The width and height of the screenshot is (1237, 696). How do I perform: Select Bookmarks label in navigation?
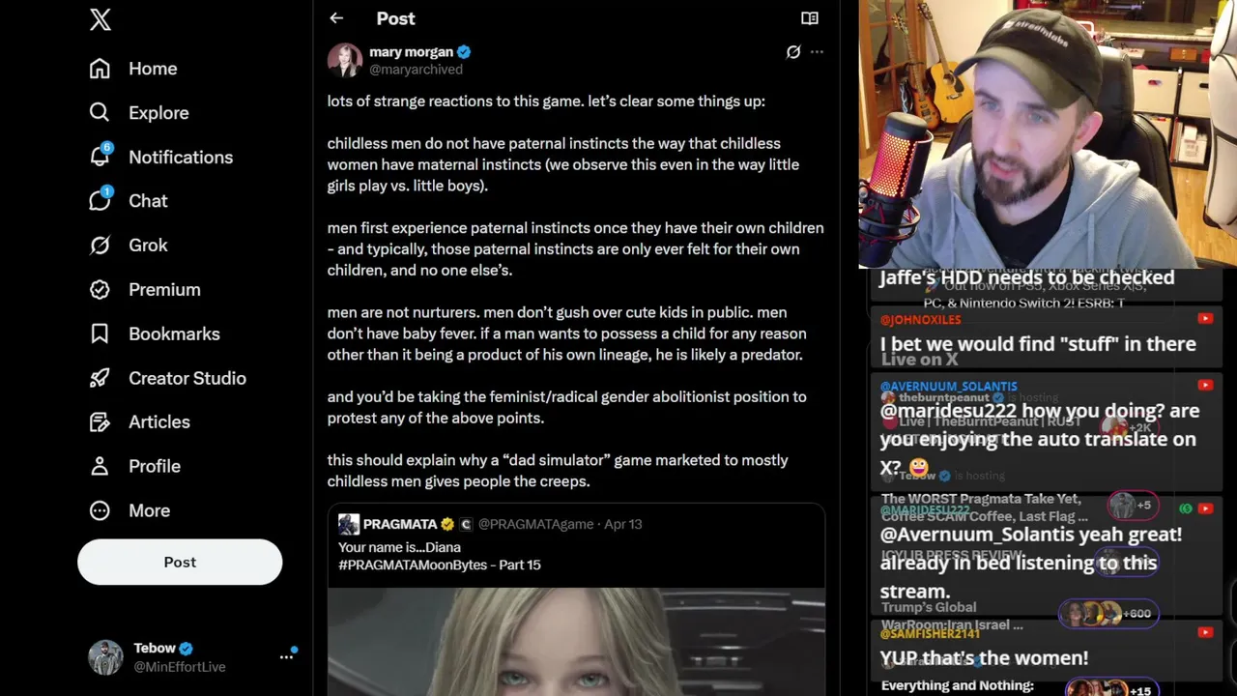click(174, 333)
